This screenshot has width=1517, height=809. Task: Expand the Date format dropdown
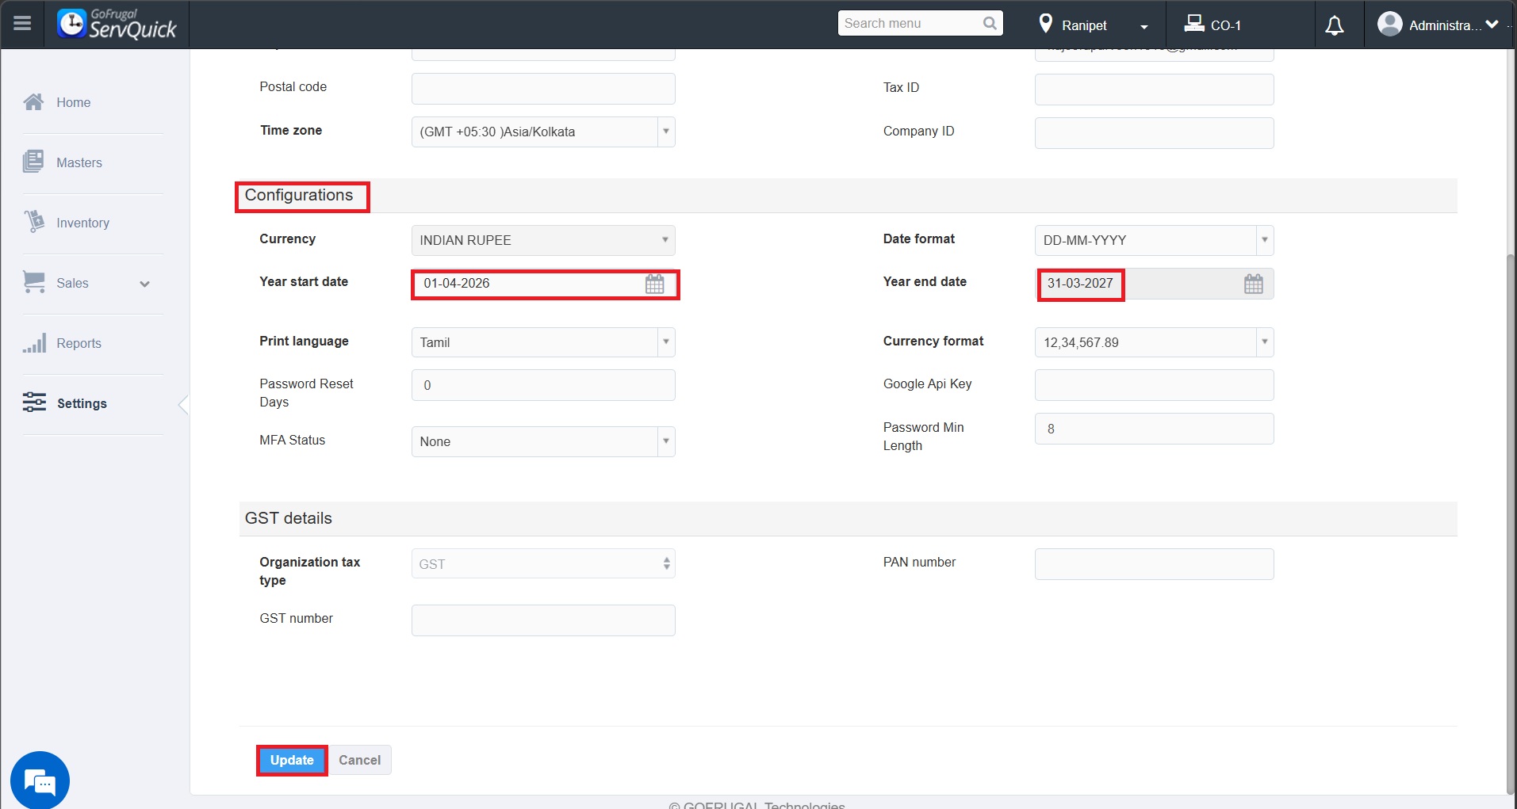(x=1154, y=240)
